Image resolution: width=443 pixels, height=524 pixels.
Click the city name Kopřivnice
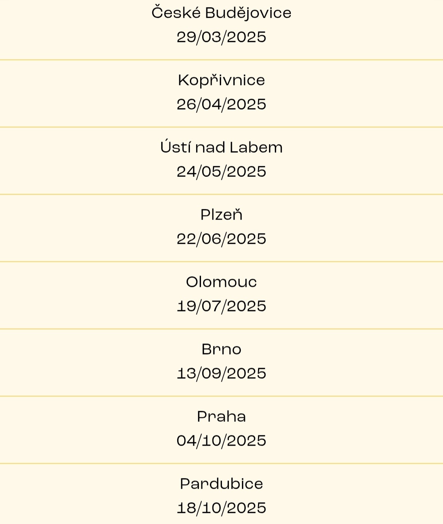(221, 80)
